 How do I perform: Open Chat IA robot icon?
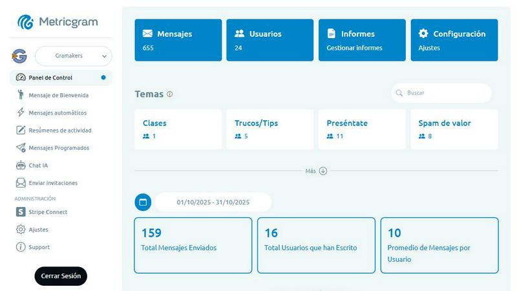21,166
